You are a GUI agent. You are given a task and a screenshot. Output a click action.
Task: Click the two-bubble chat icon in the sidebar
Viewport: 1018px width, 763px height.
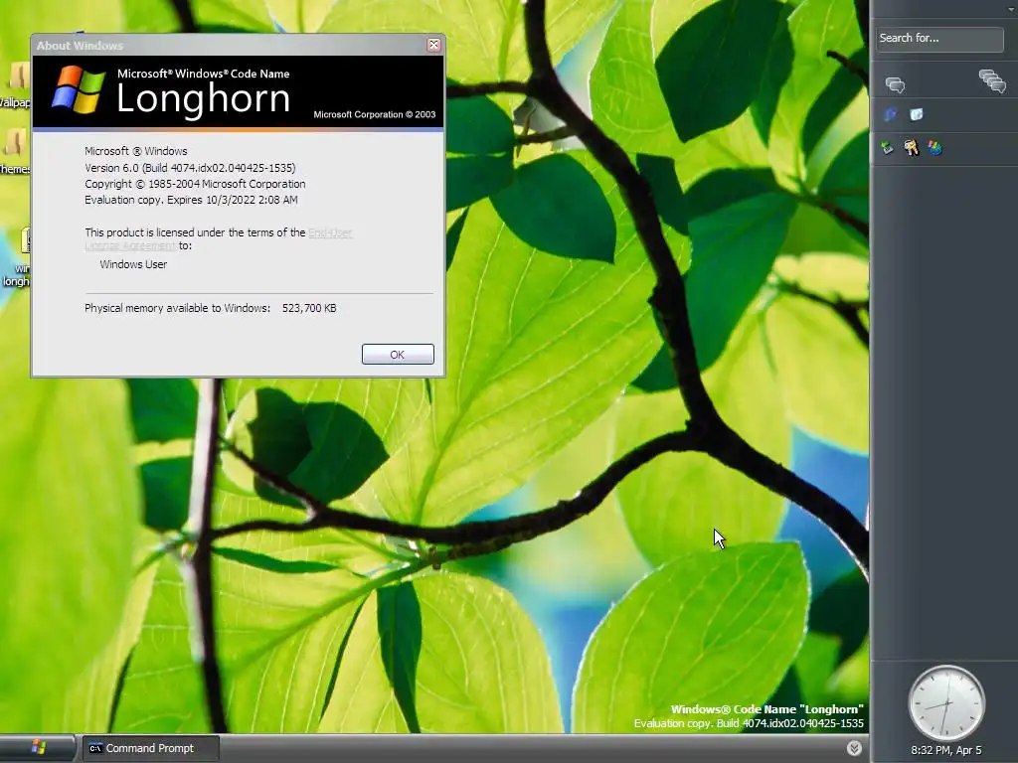[895, 85]
